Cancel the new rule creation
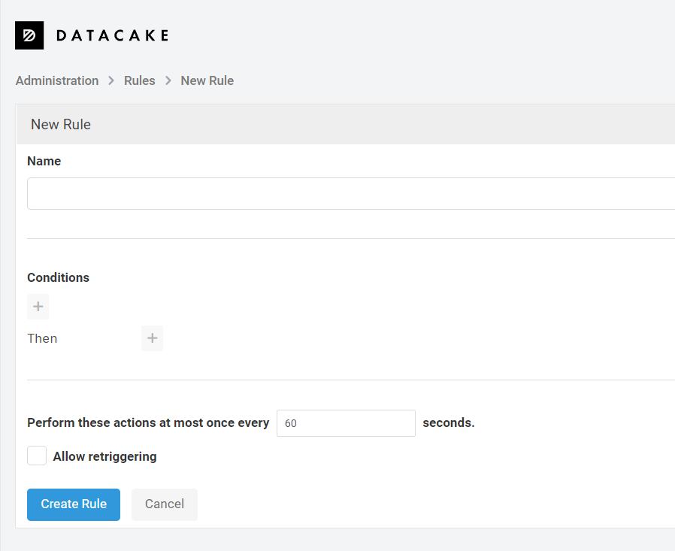 coord(165,504)
